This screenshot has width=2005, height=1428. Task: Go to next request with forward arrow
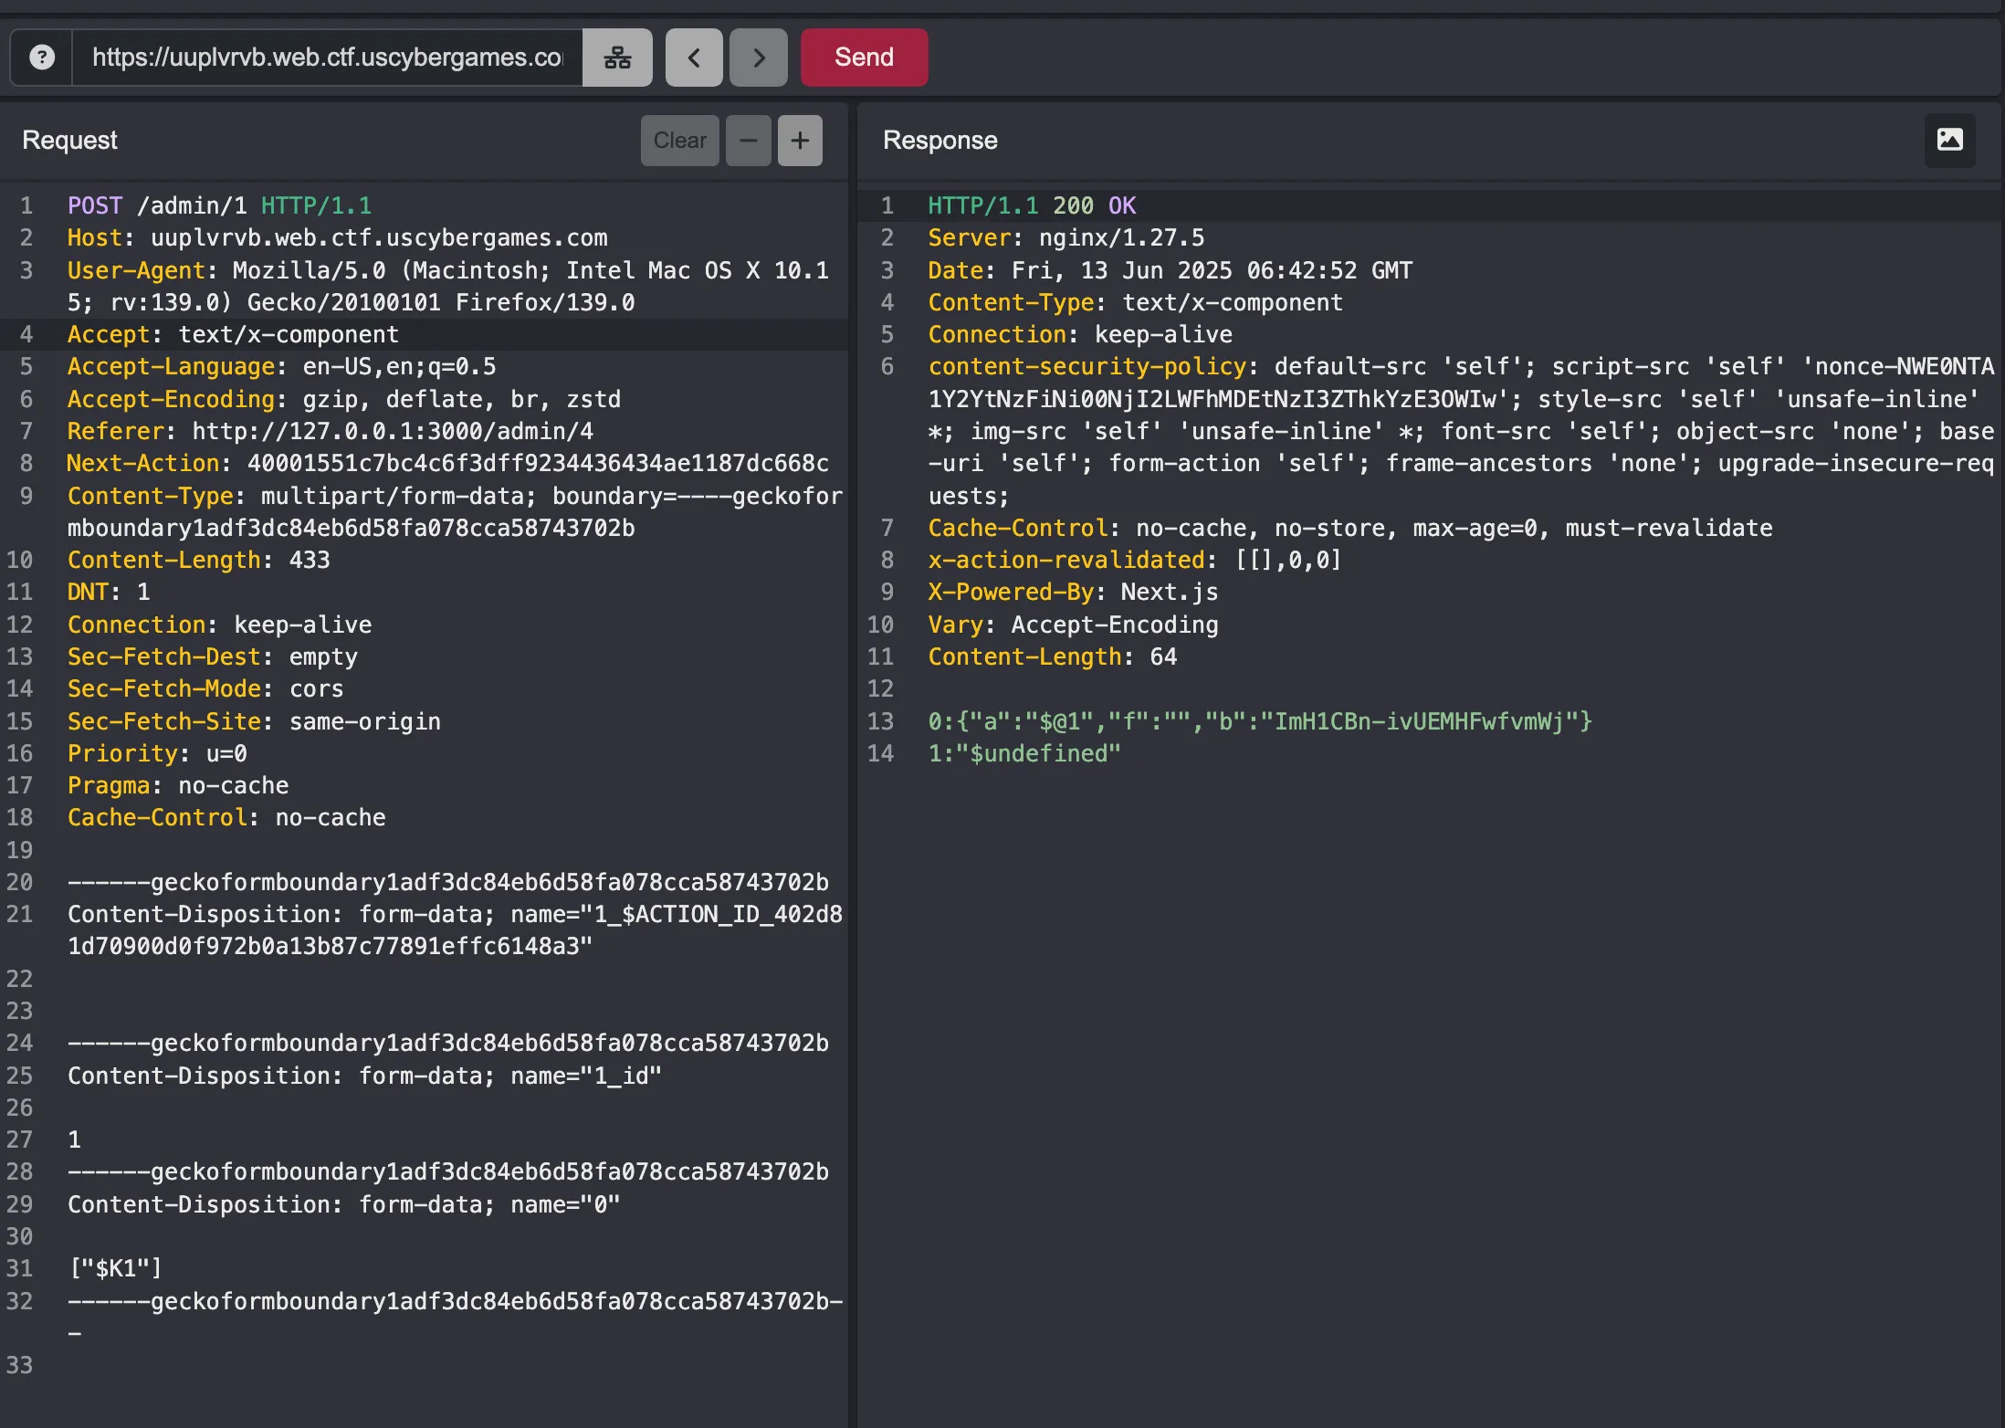758,58
